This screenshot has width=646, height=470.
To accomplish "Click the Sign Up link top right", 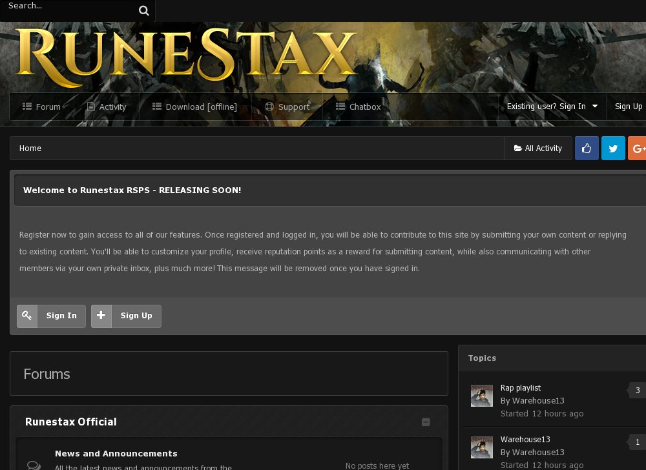I will coord(628,107).
